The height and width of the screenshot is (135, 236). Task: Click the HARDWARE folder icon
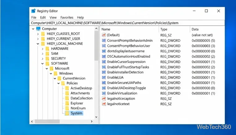click(47, 49)
